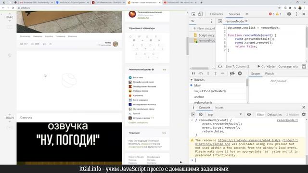The image size is (308, 173).
Task: Create a New snippet
Action: 204,28
